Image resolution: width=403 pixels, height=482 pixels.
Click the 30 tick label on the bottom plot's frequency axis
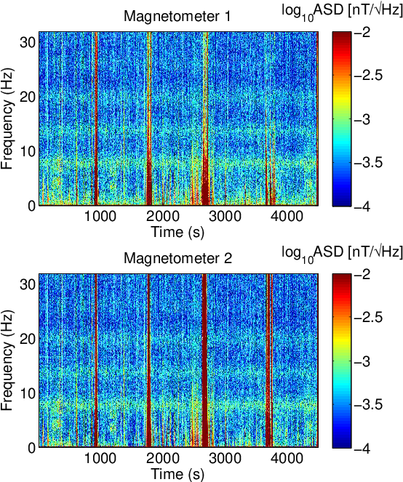28,284
